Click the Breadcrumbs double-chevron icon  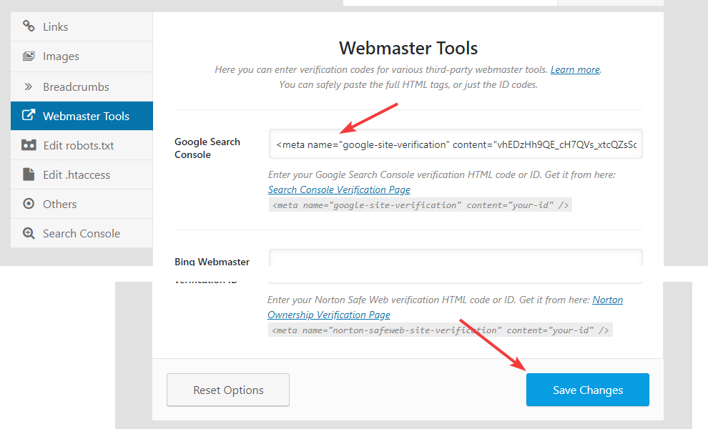29,87
